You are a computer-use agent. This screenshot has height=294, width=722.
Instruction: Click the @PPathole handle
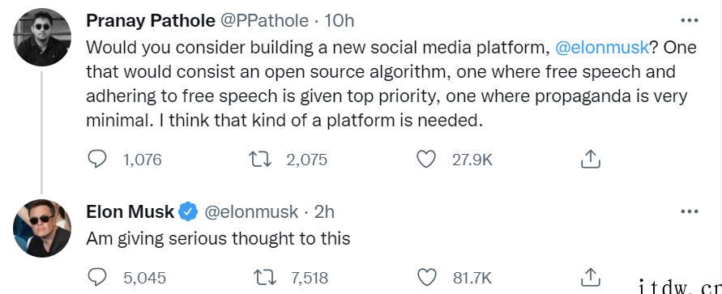(x=265, y=21)
